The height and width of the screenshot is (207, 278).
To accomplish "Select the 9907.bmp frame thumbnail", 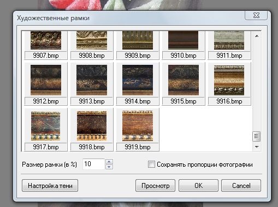I will pos(46,40).
